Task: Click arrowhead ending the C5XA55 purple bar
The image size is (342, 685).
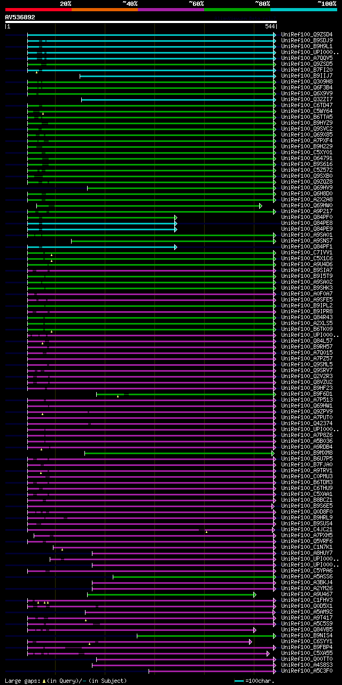Action: tap(268, 653)
